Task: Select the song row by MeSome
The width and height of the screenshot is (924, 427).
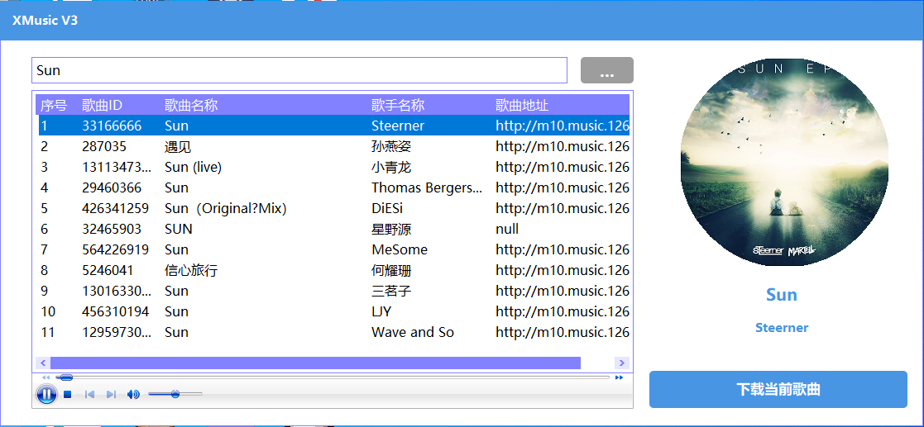Action: (x=334, y=249)
